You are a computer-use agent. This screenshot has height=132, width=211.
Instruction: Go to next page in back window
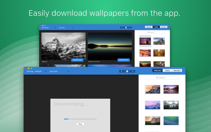pyautogui.click(x=130, y=28)
